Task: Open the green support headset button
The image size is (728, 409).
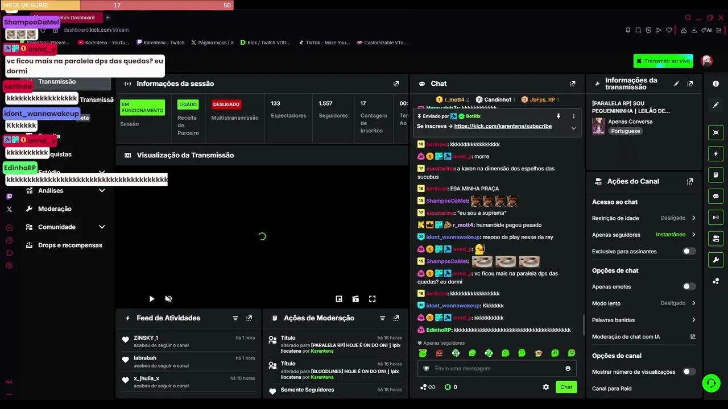Action: pyautogui.click(x=711, y=383)
